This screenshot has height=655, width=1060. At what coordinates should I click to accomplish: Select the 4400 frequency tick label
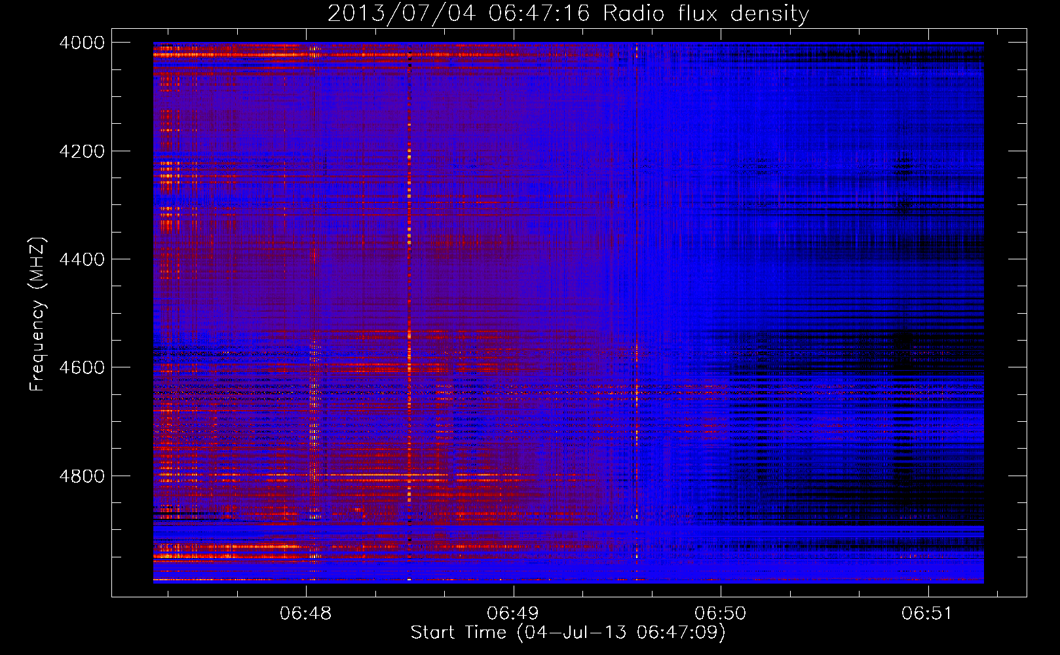pos(82,259)
